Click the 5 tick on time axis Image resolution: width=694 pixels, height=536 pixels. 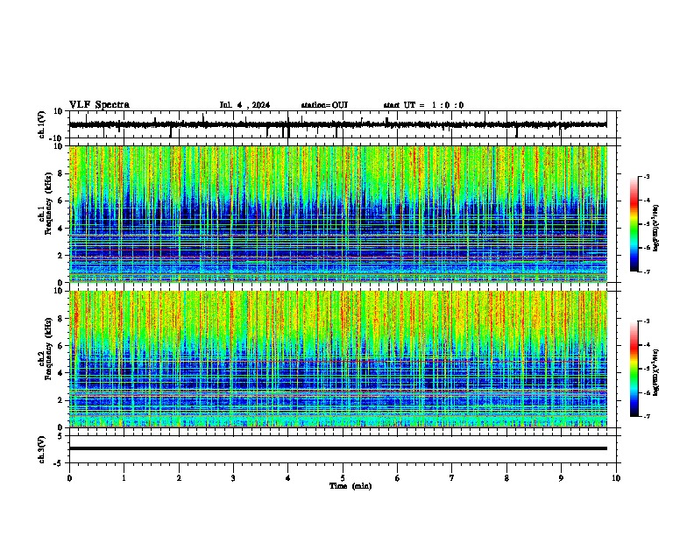tap(343, 478)
